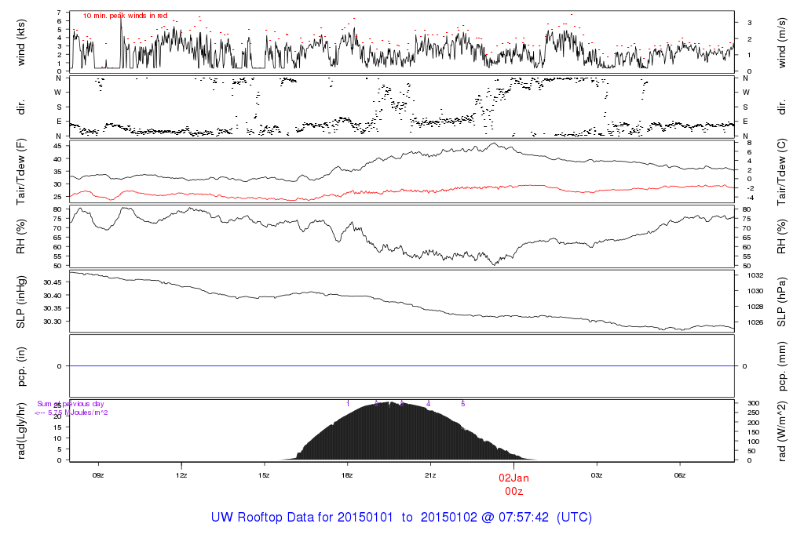Click the '15z' time tick label
The width and height of the screenshot is (804, 549).
(x=264, y=475)
